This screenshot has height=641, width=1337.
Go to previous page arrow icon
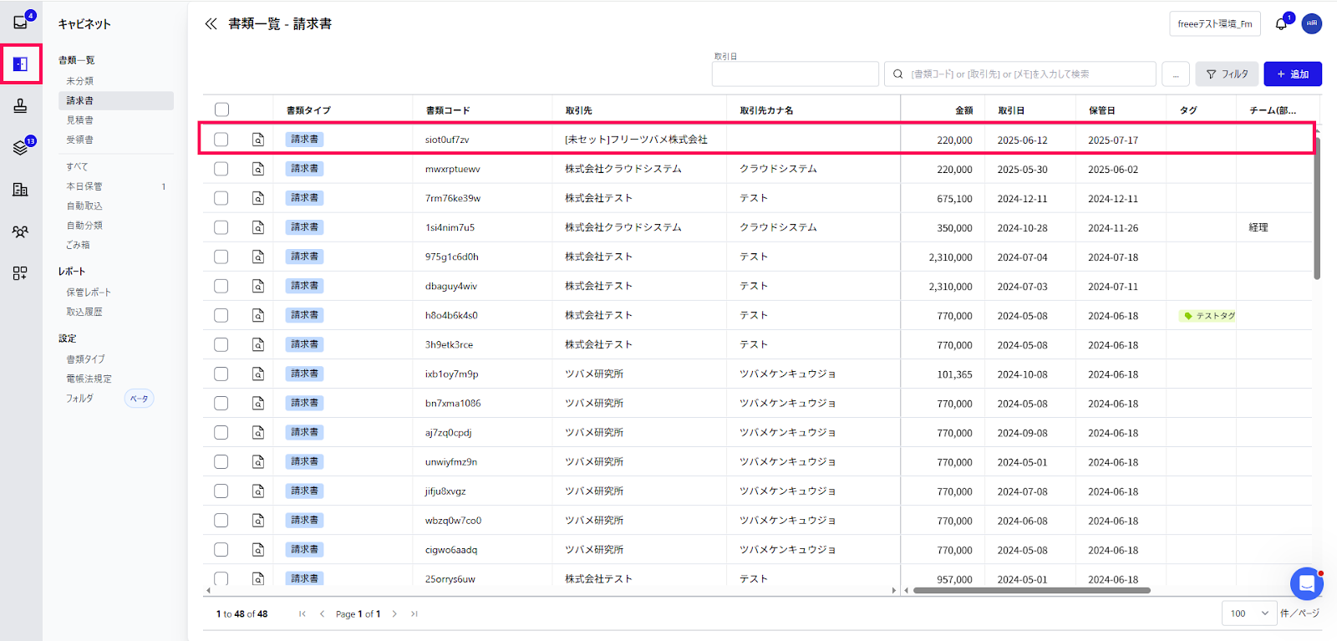point(322,614)
